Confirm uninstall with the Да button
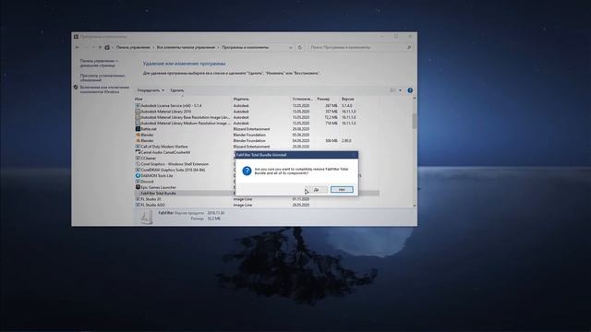Screen dimensions: 591x332 (x=317, y=189)
